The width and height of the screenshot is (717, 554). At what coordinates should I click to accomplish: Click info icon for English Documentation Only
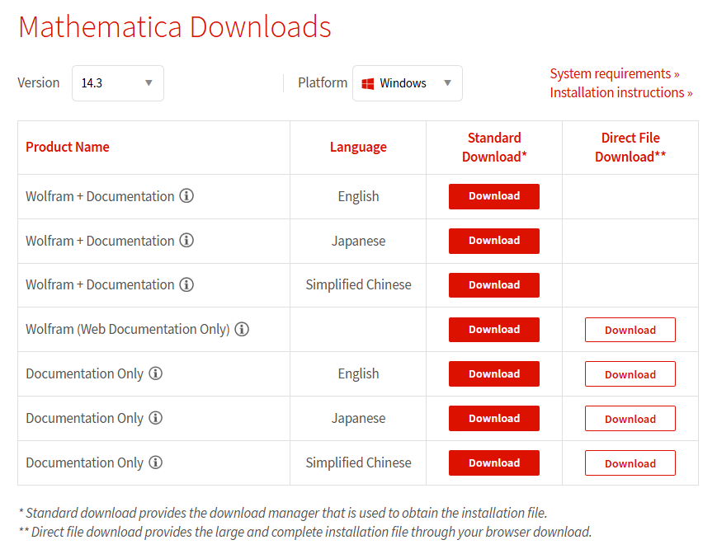pyautogui.click(x=155, y=373)
